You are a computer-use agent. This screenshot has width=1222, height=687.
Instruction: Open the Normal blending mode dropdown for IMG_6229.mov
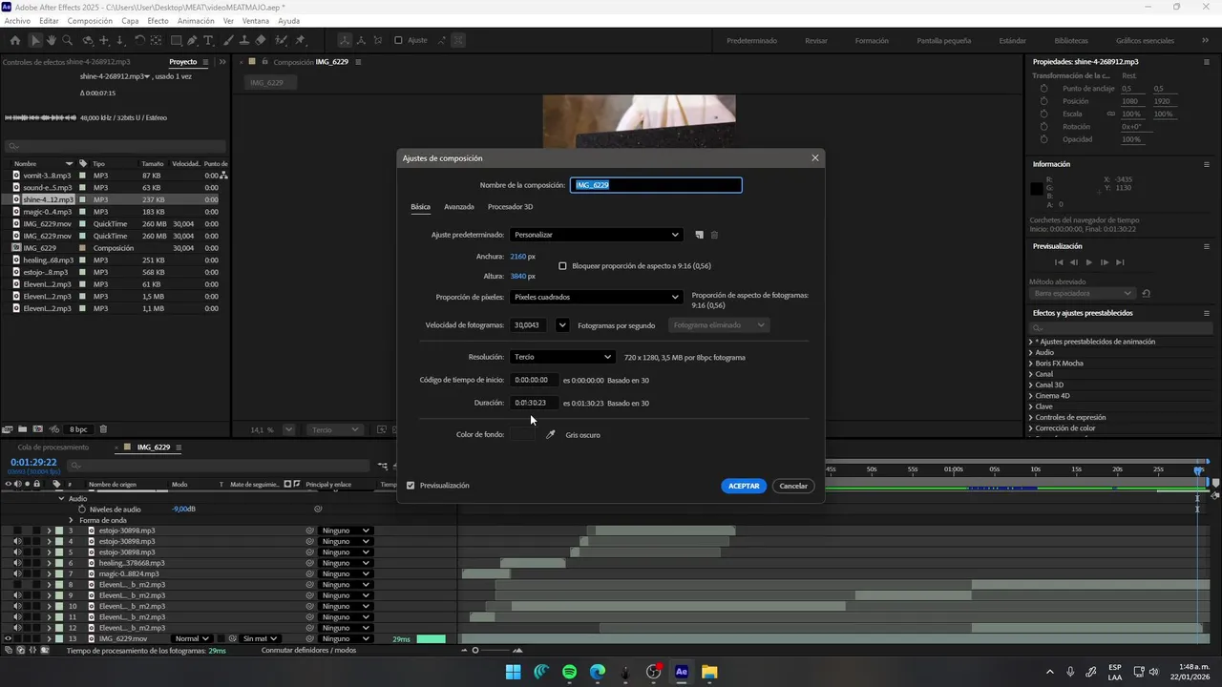tap(192, 638)
